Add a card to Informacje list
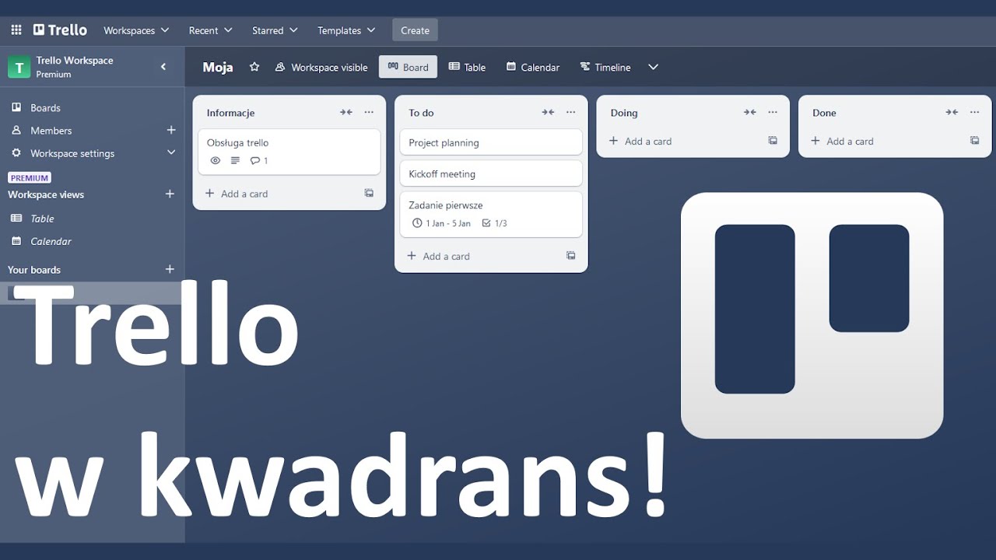This screenshot has height=560, width=996. coord(237,194)
